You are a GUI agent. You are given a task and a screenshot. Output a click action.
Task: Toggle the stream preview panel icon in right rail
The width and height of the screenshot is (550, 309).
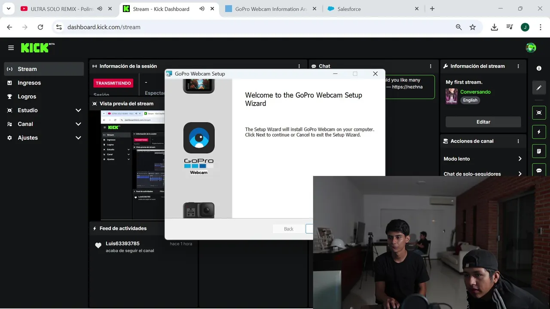point(539,112)
